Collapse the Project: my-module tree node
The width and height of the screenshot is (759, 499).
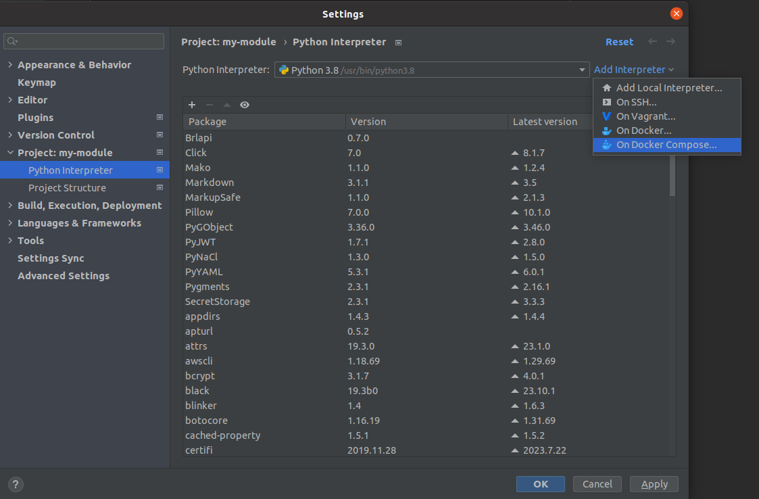tap(10, 153)
